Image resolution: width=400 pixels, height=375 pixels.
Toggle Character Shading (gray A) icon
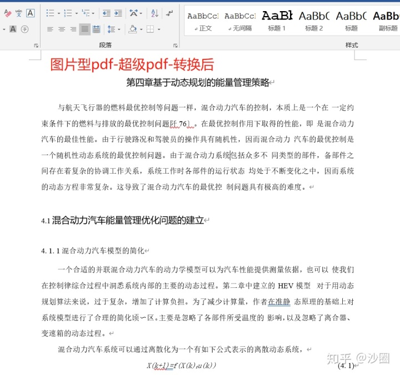tap(13, 29)
